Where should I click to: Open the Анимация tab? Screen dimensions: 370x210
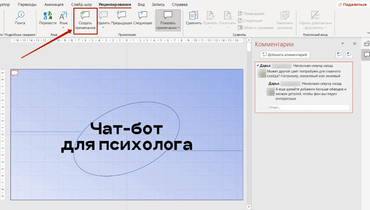(54, 5)
